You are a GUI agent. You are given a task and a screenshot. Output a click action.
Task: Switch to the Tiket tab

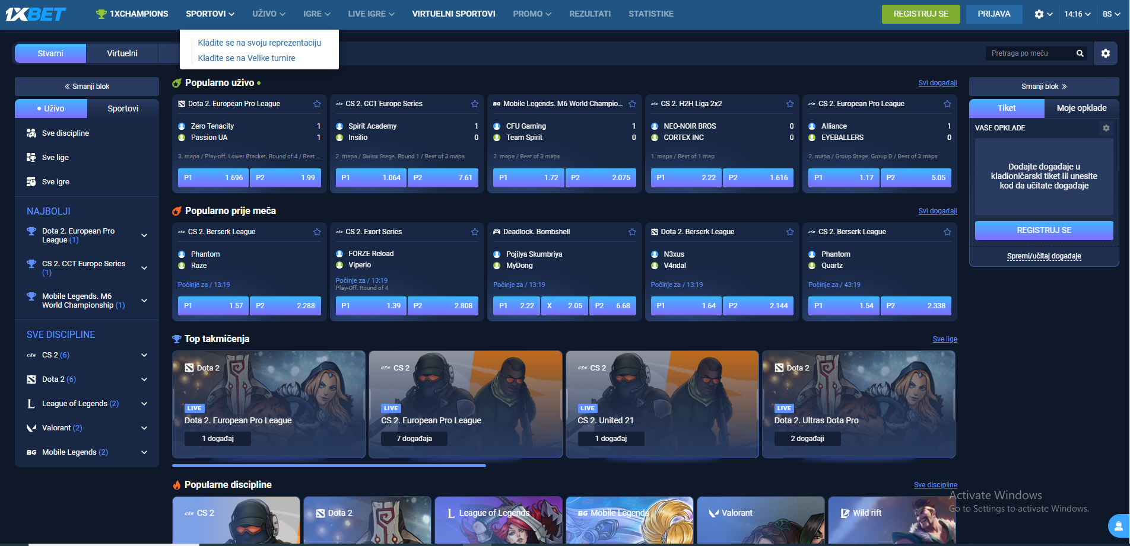[1007, 108]
